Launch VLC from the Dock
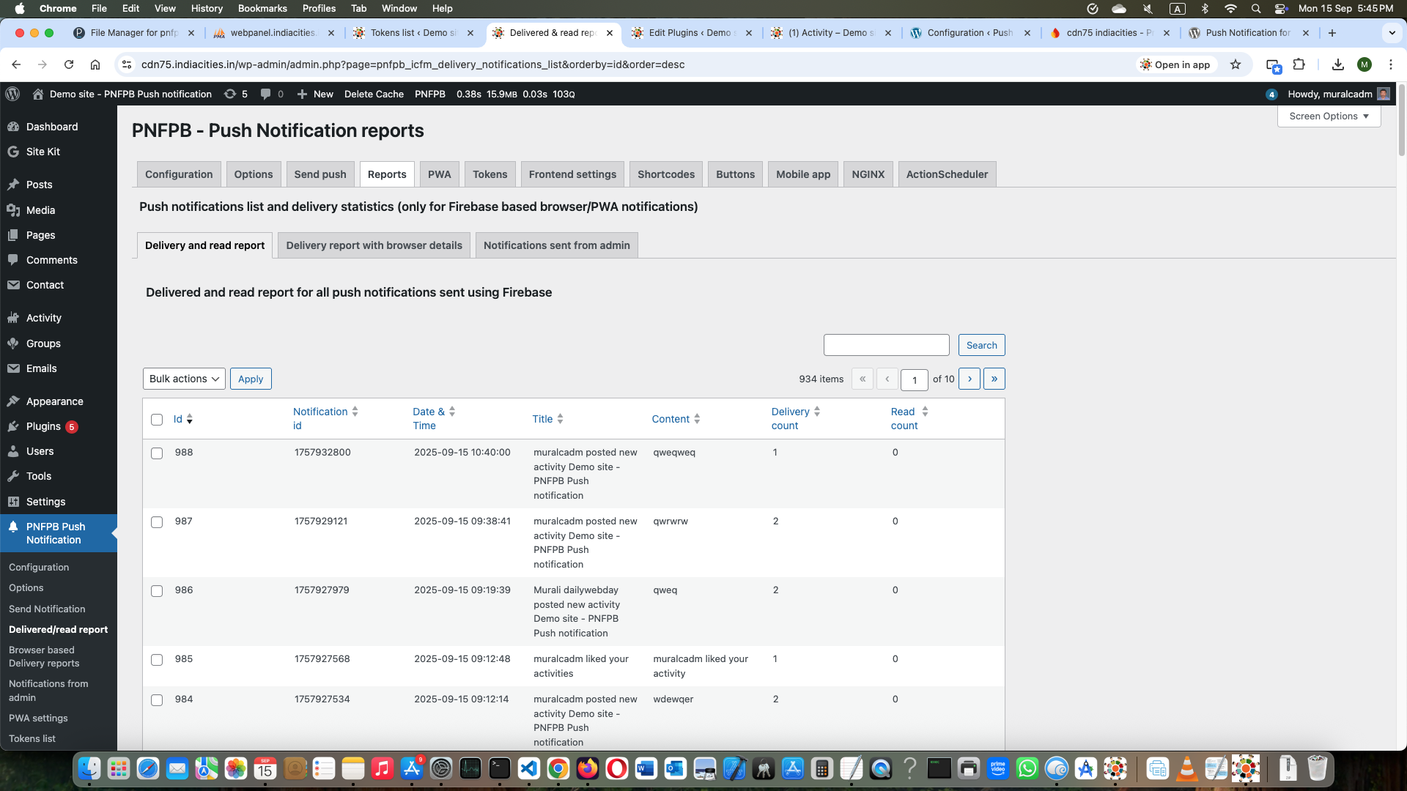Viewport: 1407px width, 791px height. (1186, 768)
